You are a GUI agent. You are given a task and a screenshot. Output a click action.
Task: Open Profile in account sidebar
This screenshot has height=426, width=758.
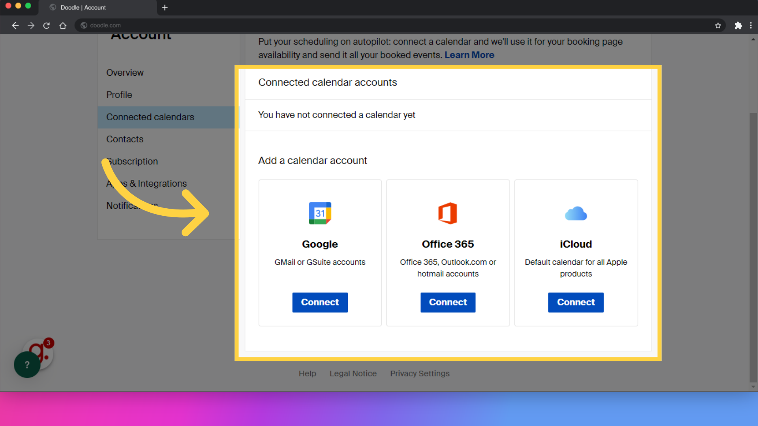point(119,95)
